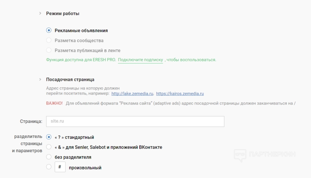
Task: Collapse the Посадочная страница section chevron
Action: [40, 79]
